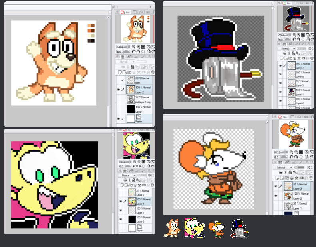Image resolution: width=316 pixels, height=247 pixels.
Task: Open blend mode dropdown in mouse character window
Action: tap(282, 167)
